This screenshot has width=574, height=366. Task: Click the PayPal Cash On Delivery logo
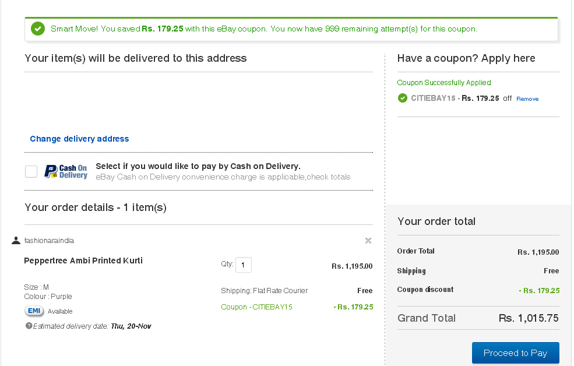[x=66, y=171]
